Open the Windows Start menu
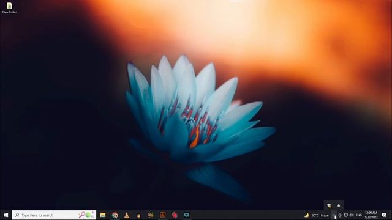The height and width of the screenshot is (220, 392). (x=6, y=215)
